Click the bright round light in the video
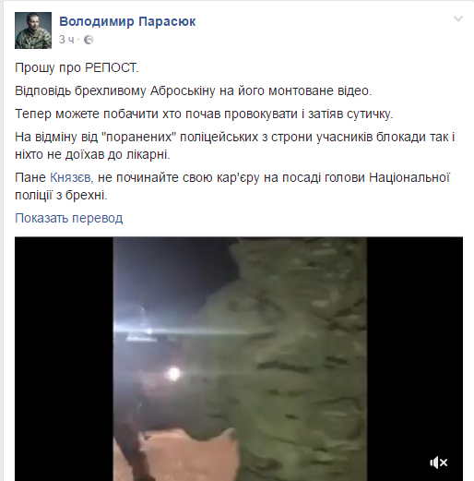The height and width of the screenshot is (481, 474). pyautogui.click(x=174, y=373)
